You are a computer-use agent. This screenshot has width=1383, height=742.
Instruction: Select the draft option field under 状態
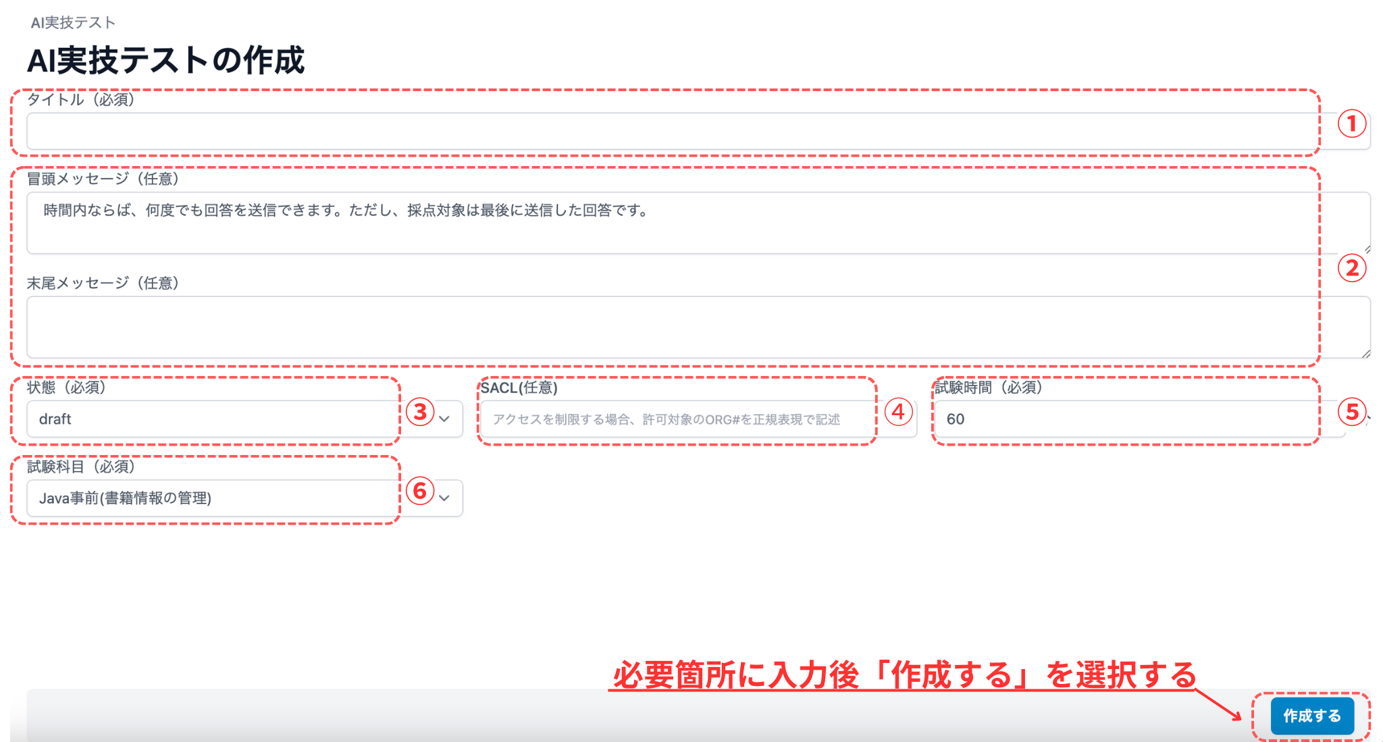[203, 419]
